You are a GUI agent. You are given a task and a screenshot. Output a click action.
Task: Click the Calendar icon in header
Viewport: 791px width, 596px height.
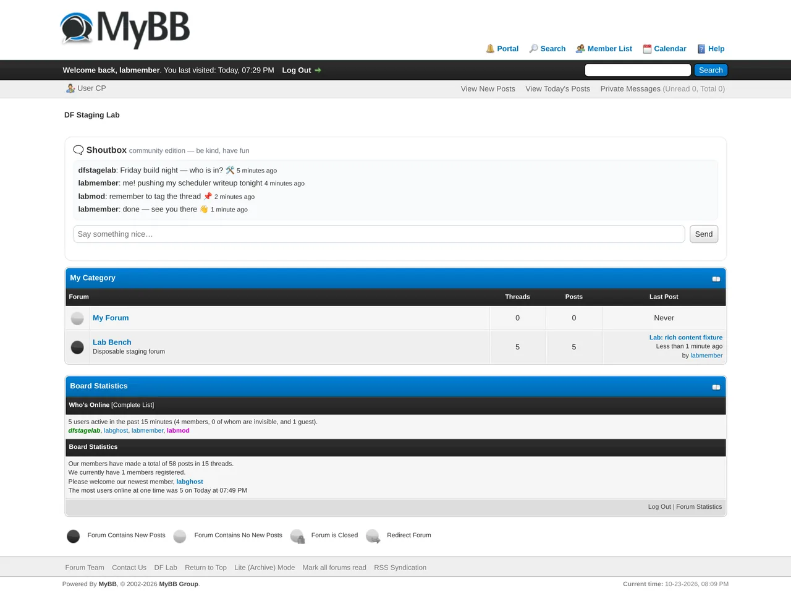pyautogui.click(x=647, y=49)
